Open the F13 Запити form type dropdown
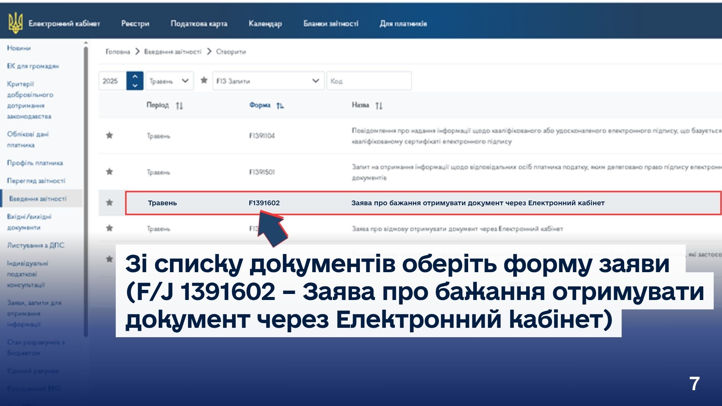This screenshot has width=722, height=406. pyautogui.click(x=268, y=81)
